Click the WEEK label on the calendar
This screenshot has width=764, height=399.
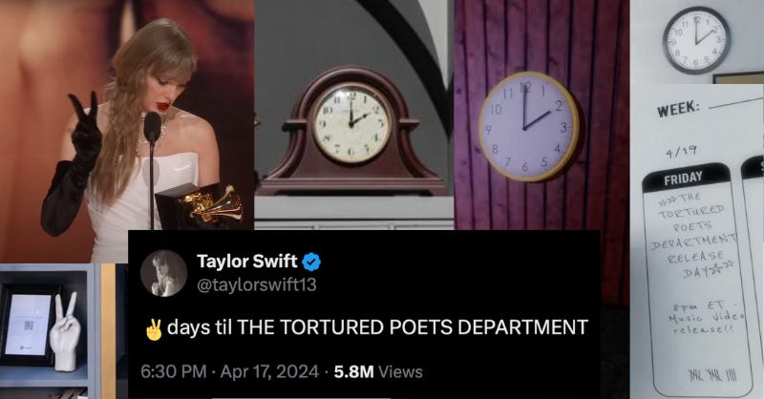click(678, 110)
